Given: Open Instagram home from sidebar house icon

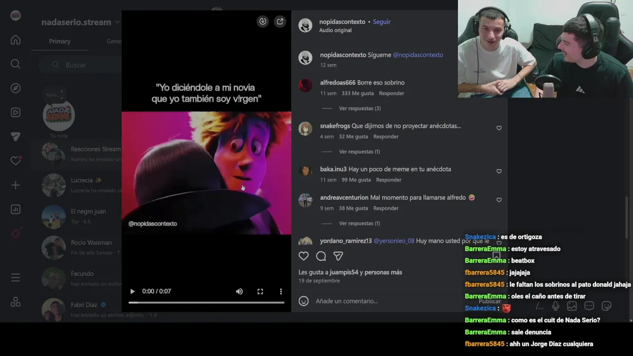Looking at the screenshot, I should 15,40.
